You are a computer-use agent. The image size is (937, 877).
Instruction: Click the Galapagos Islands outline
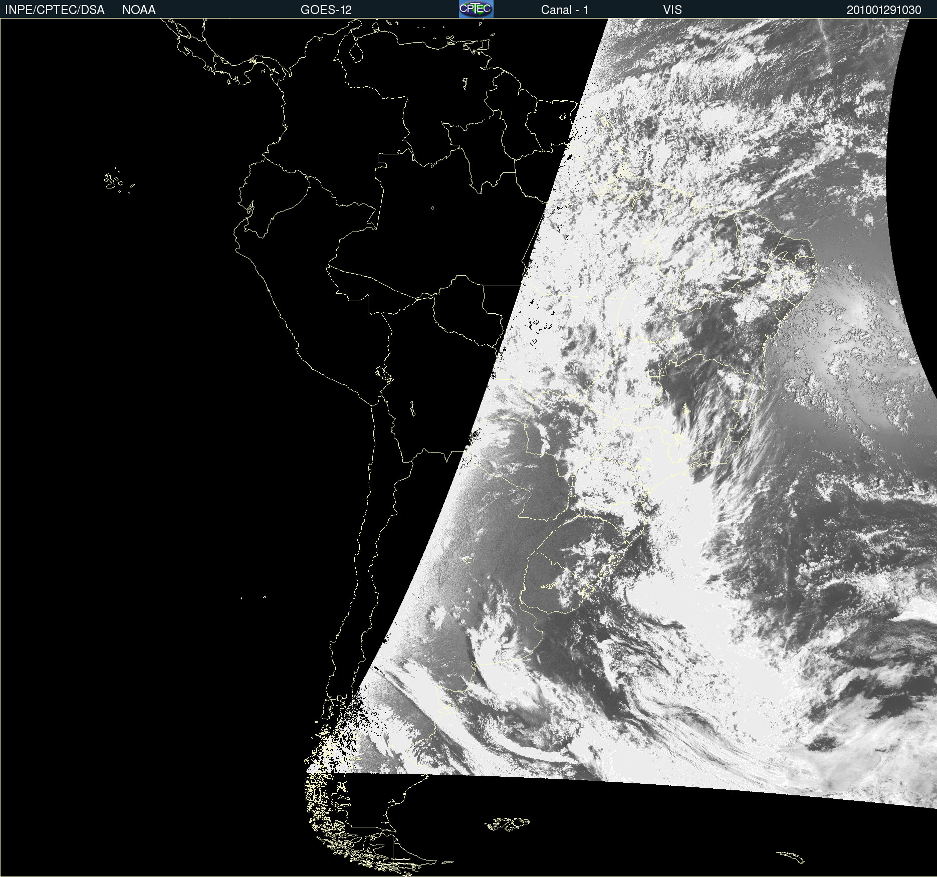119,180
